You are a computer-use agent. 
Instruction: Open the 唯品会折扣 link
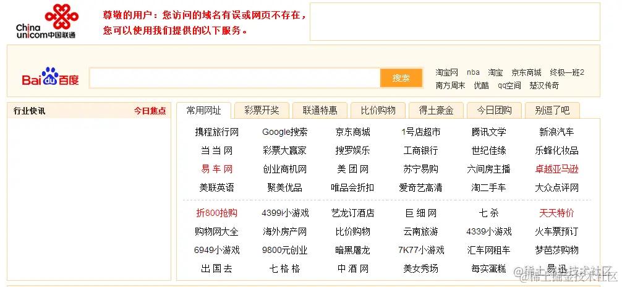pos(352,188)
